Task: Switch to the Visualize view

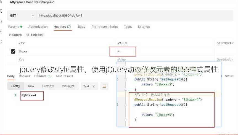Action: pyautogui.click(x=68, y=86)
